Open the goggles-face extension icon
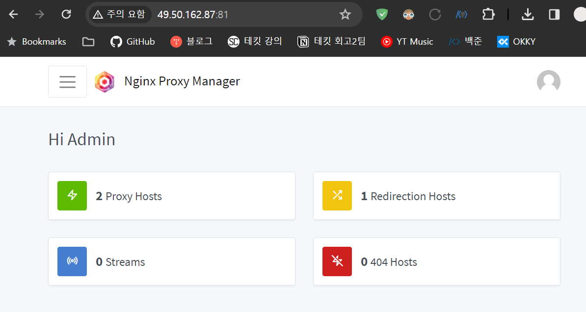Image resolution: width=586 pixels, height=312 pixels. [408, 15]
